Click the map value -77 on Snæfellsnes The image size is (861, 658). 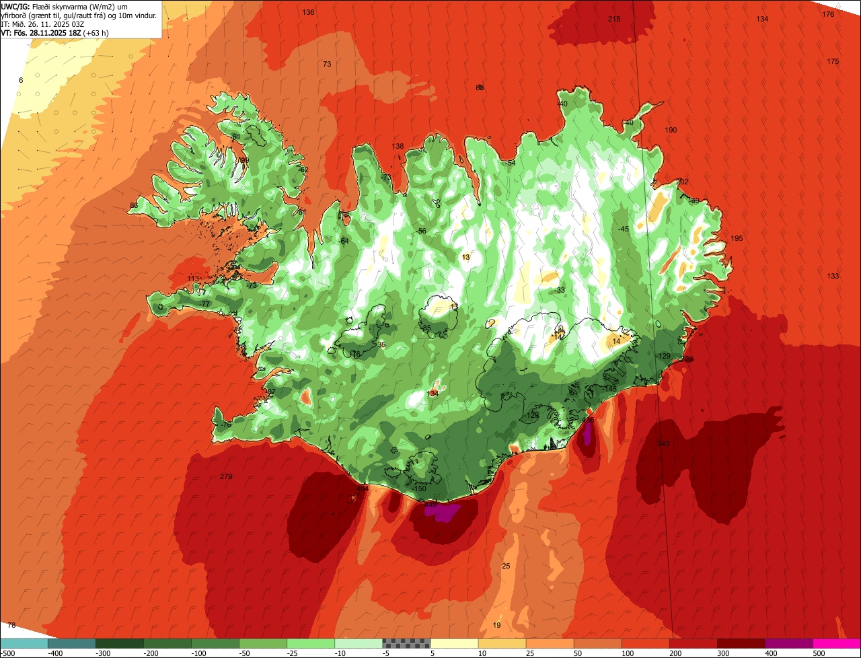(204, 304)
